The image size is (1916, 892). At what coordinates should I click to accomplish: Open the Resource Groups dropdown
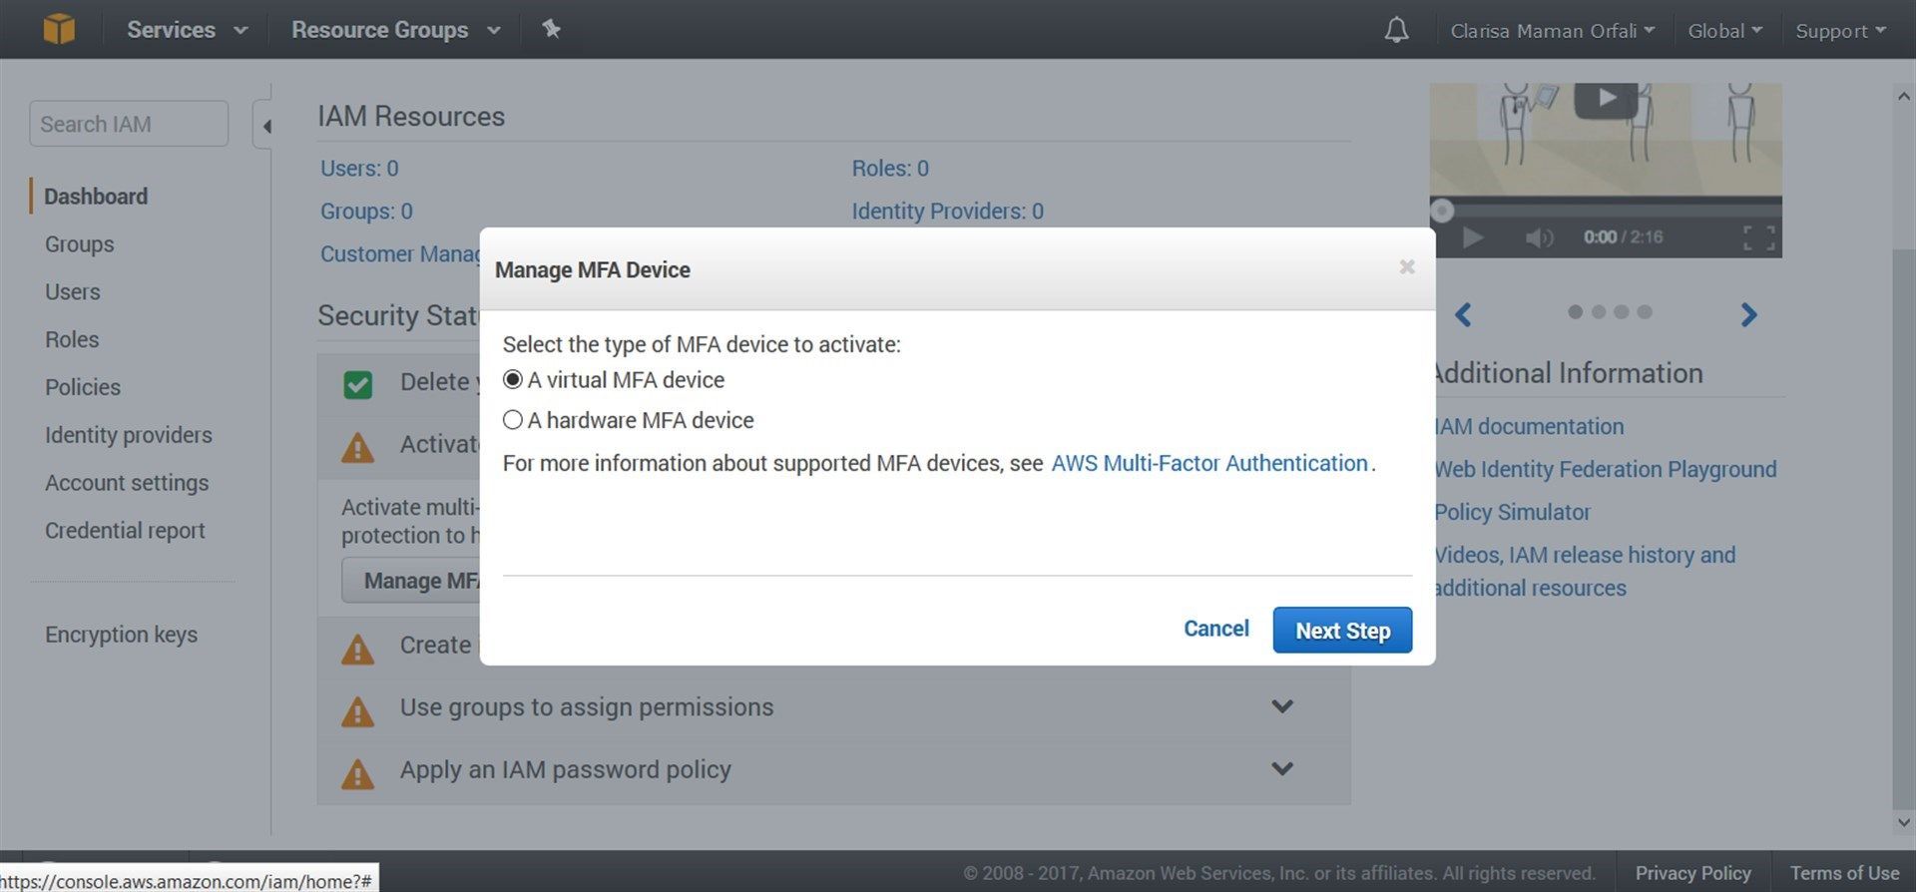click(x=395, y=30)
